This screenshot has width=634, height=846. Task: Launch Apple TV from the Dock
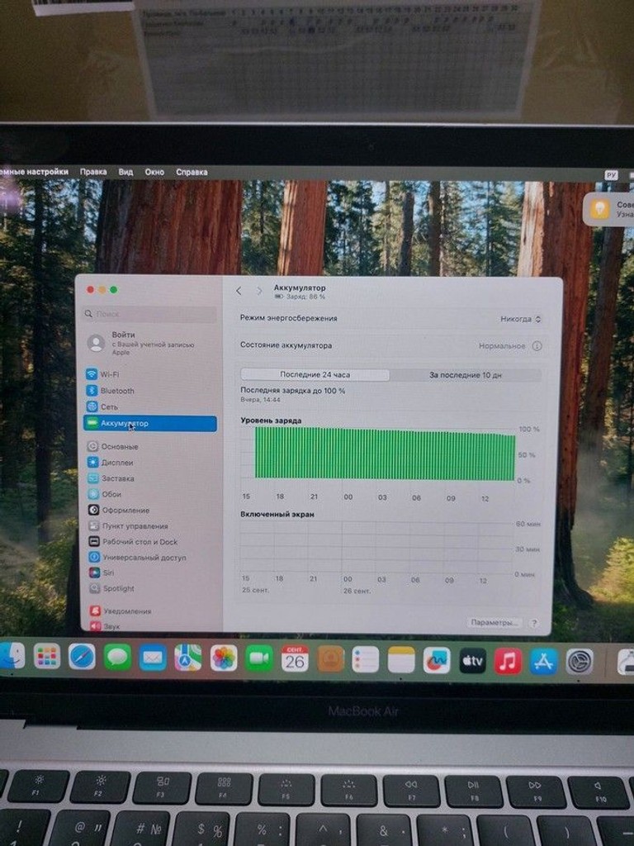point(472,661)
